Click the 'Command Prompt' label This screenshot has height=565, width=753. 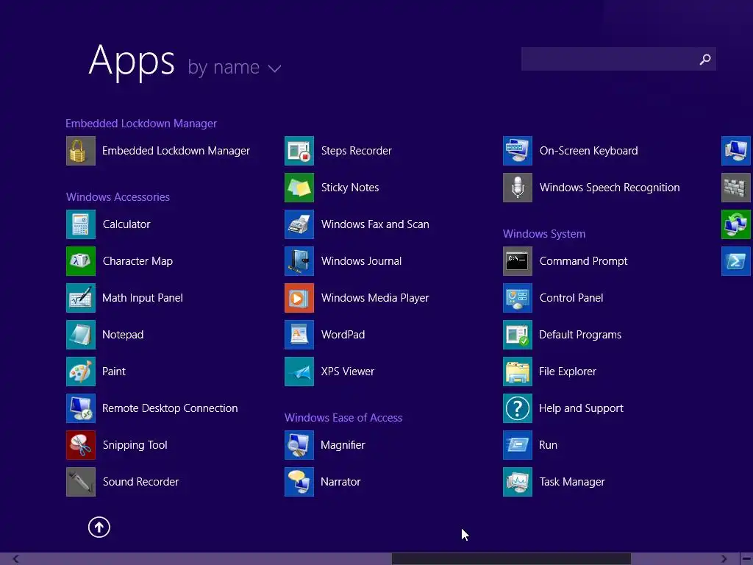pyautogui.click(x=583, y=261)
